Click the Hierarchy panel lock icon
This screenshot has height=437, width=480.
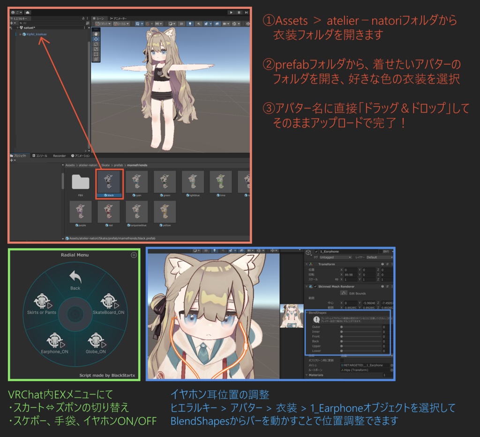(x=83, y=18)
